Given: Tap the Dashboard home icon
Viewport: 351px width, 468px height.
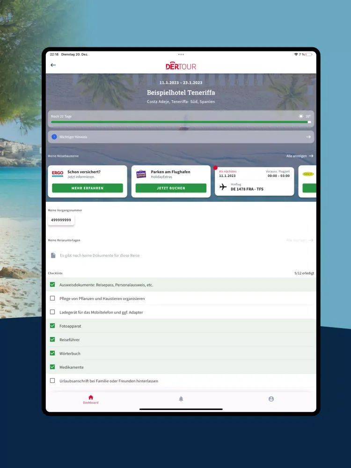Looking at the screenshot, I should pyautogui.click(x=91, y=397).
